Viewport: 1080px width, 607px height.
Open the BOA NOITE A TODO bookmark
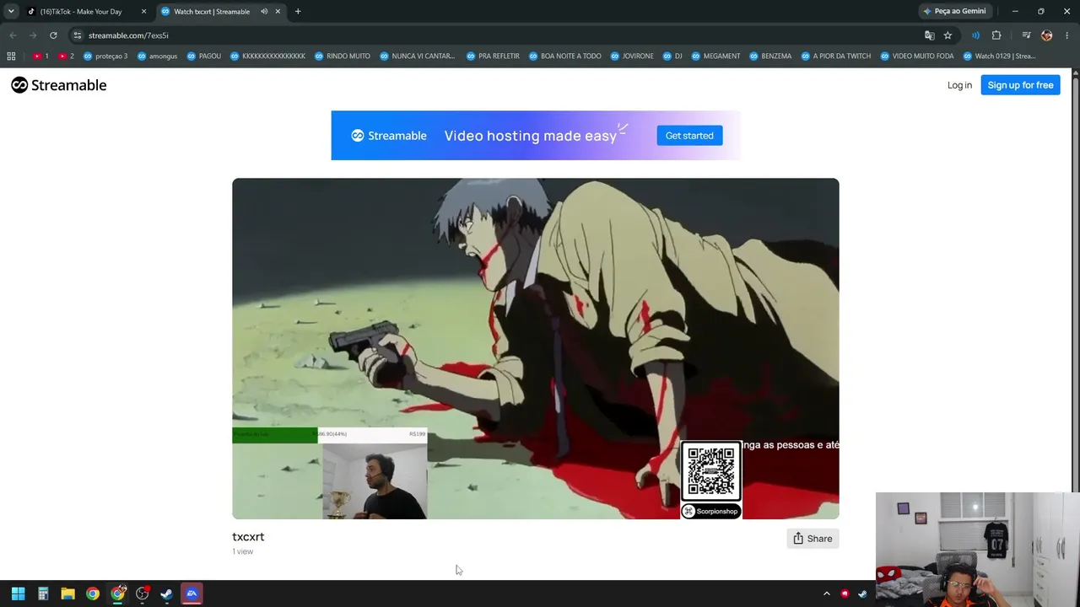(x=564, y=56)
